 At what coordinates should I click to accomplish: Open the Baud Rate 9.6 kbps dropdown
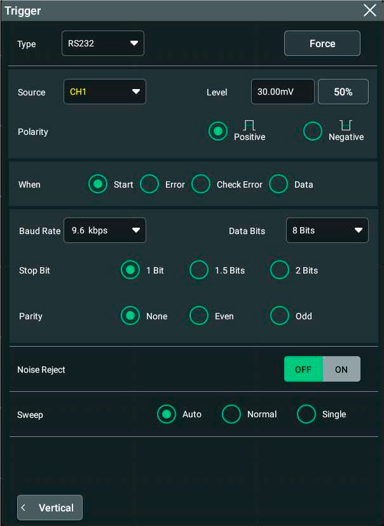tap(105, 230)
